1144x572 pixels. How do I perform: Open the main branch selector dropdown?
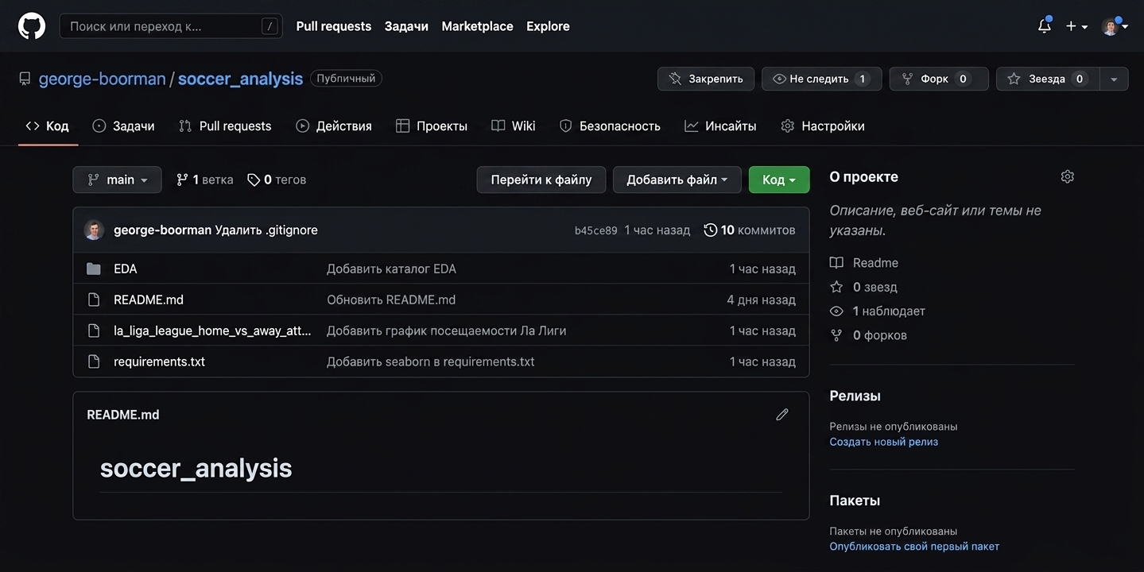pyautogui.click(x=117, y=180)
